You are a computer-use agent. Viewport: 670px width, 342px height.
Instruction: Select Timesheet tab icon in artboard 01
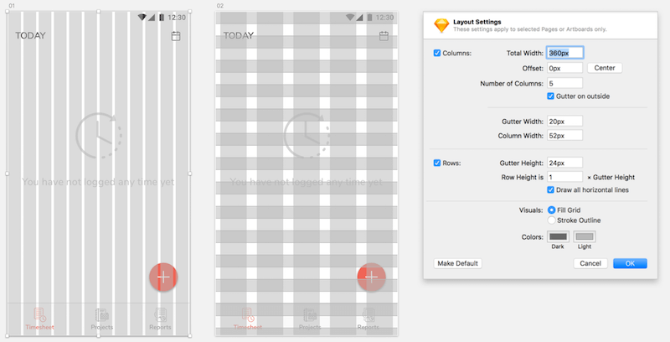(x=39, y=315)
